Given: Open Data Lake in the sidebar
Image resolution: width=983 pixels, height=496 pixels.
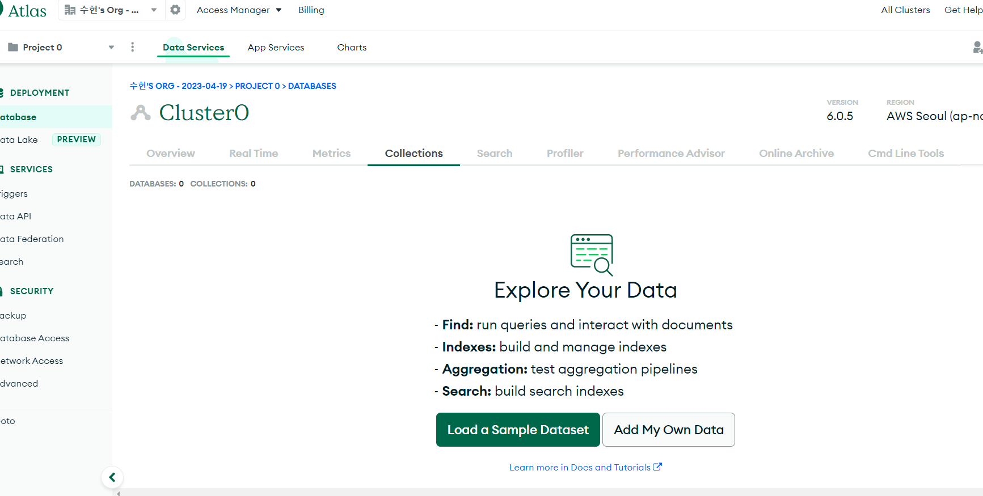Looking at the screenshot, I should point(19,139).
